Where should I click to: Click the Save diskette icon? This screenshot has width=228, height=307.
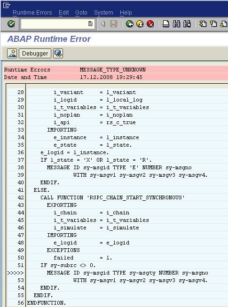click(113, 24)
